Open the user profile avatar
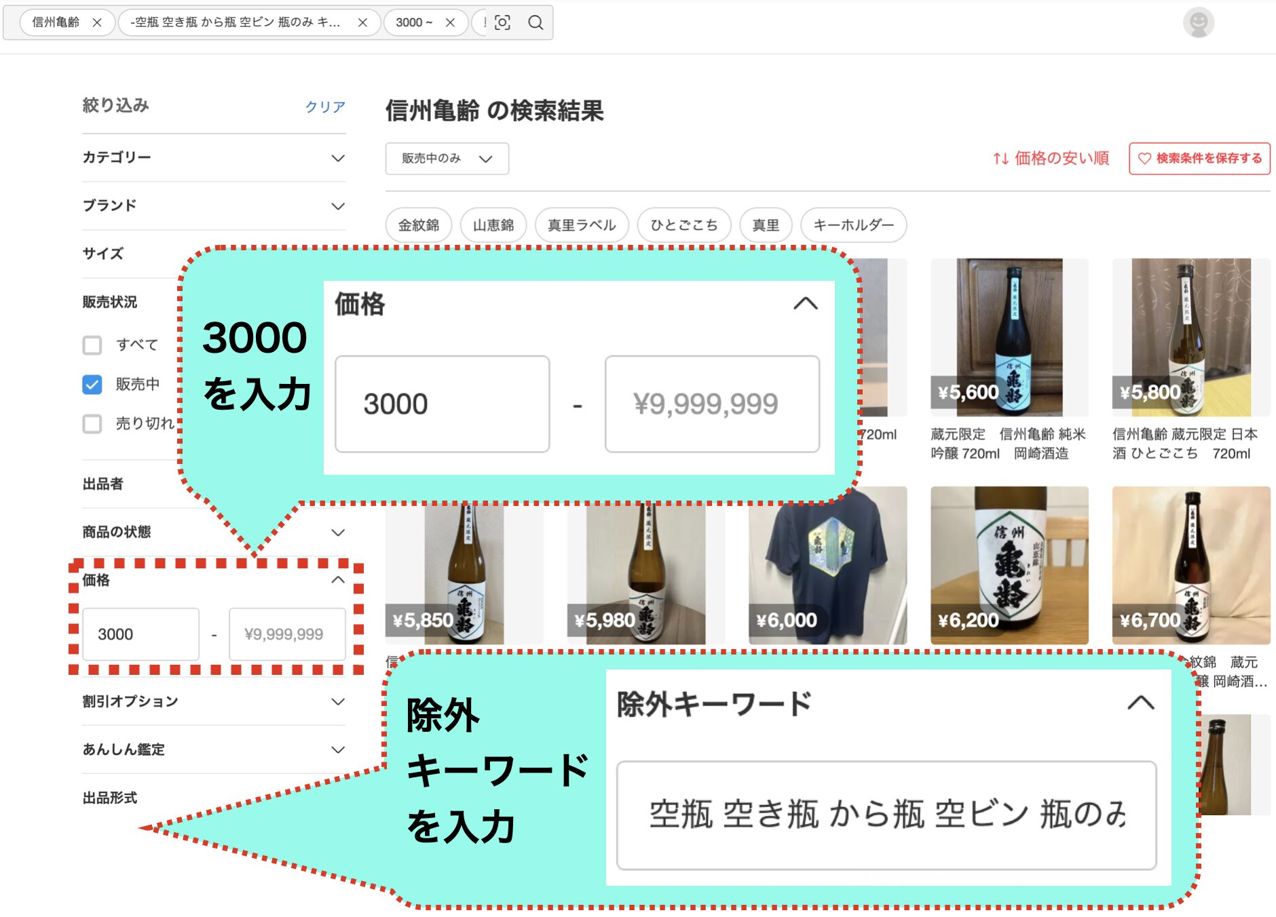The width and height of the screenshot is (1276, 917). [x=1199, y=22]
